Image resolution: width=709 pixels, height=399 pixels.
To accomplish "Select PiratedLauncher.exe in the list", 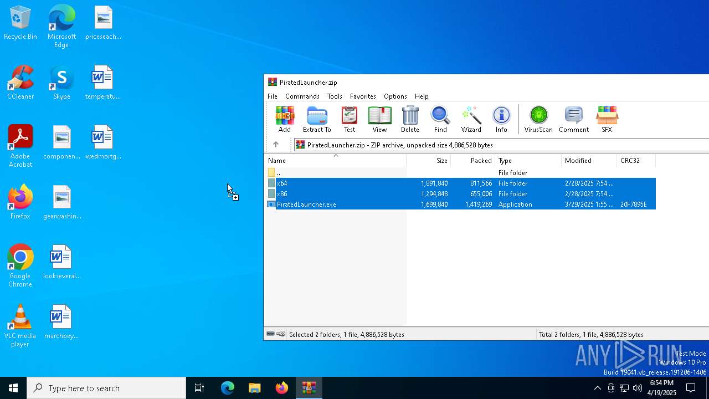I will pyautogui.click(x=460, y=204).
